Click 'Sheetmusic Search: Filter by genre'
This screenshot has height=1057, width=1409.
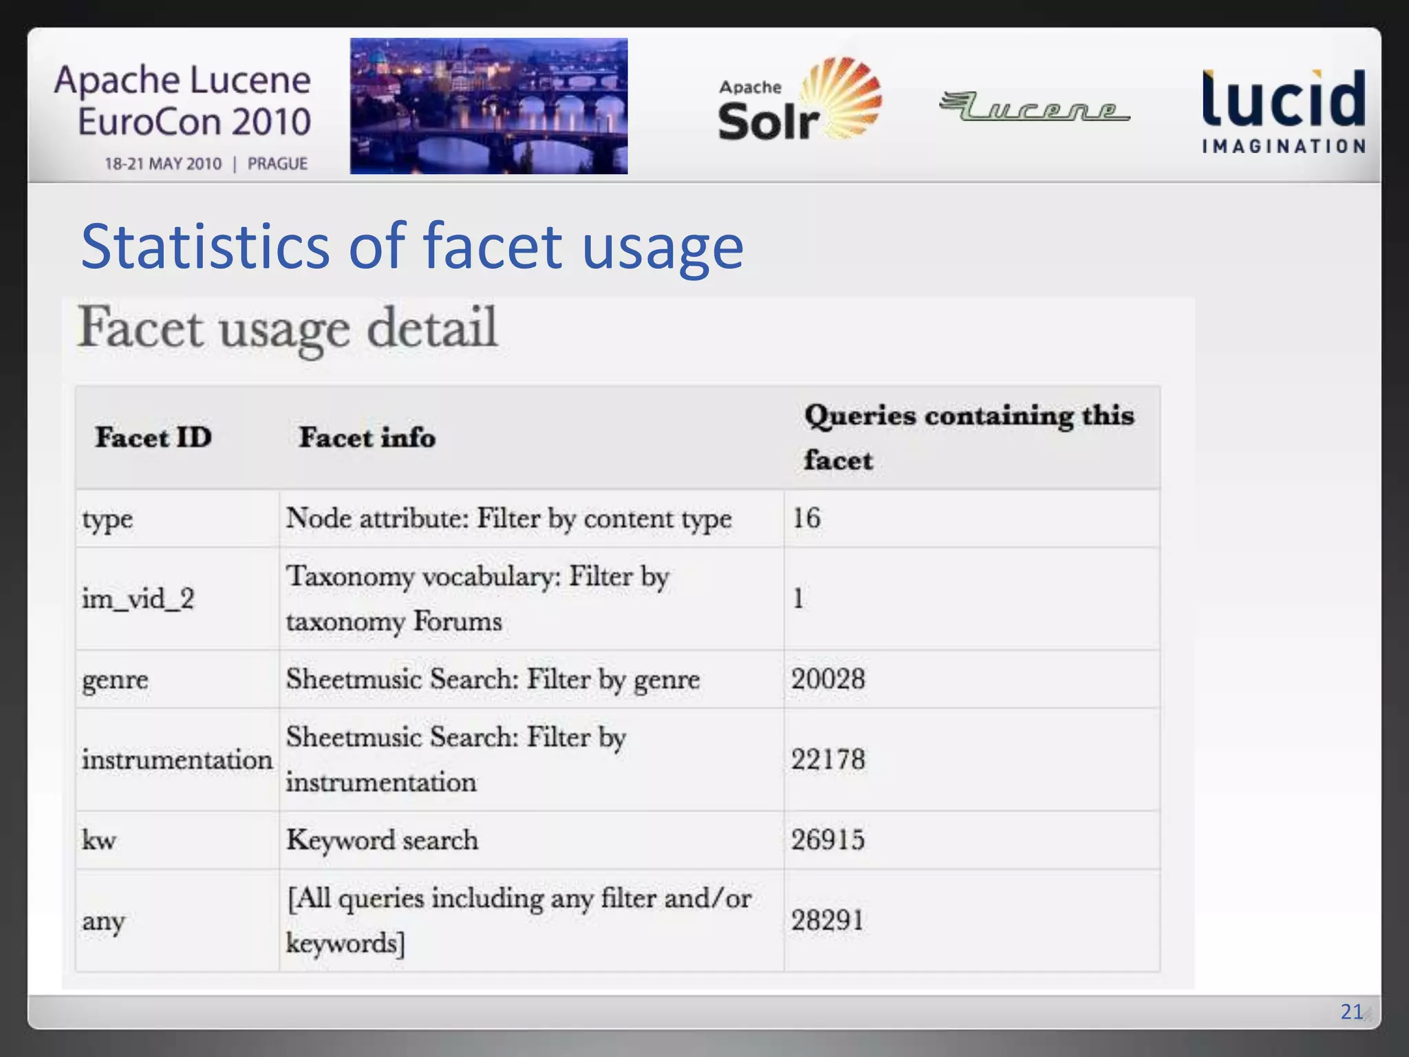493,680
